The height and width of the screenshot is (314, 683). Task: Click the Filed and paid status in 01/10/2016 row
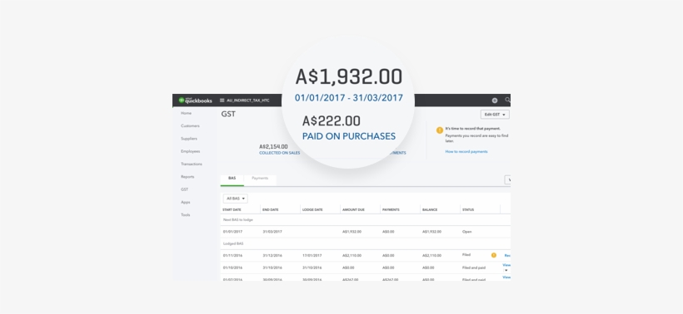coord(474,268)
